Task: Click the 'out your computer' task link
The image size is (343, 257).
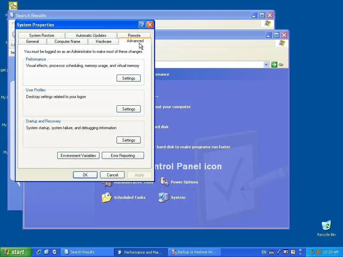Action: tap(173, 107)
